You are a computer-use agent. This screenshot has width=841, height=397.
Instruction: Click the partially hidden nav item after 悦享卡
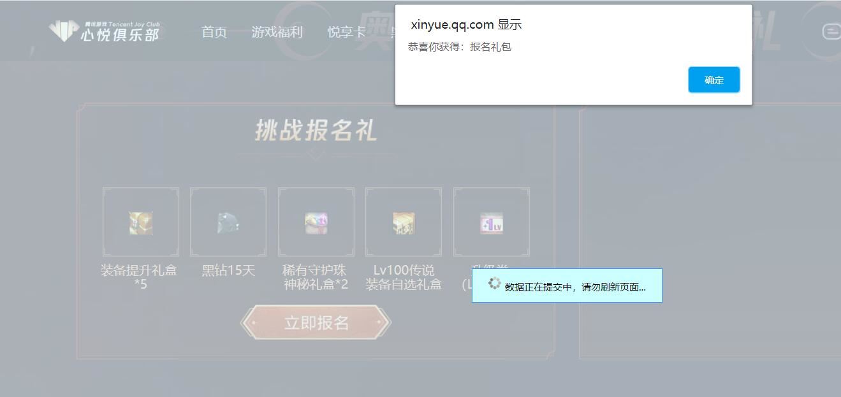(393, 32)
